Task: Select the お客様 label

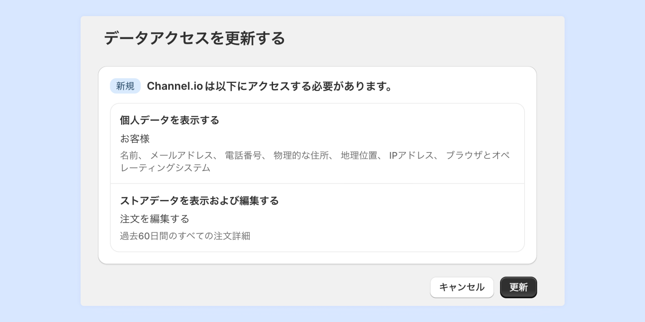Action: click(x=135, y=139)
